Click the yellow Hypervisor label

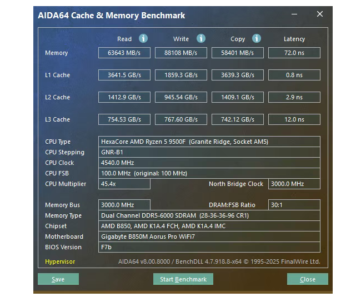(60, 261)
